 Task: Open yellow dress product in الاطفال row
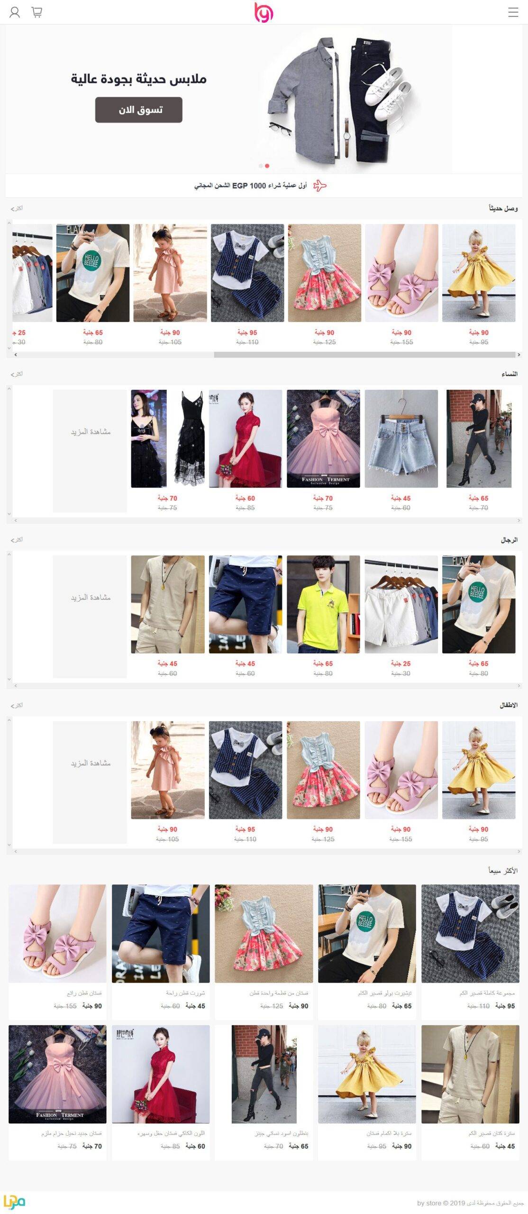(x=479, y=770)
